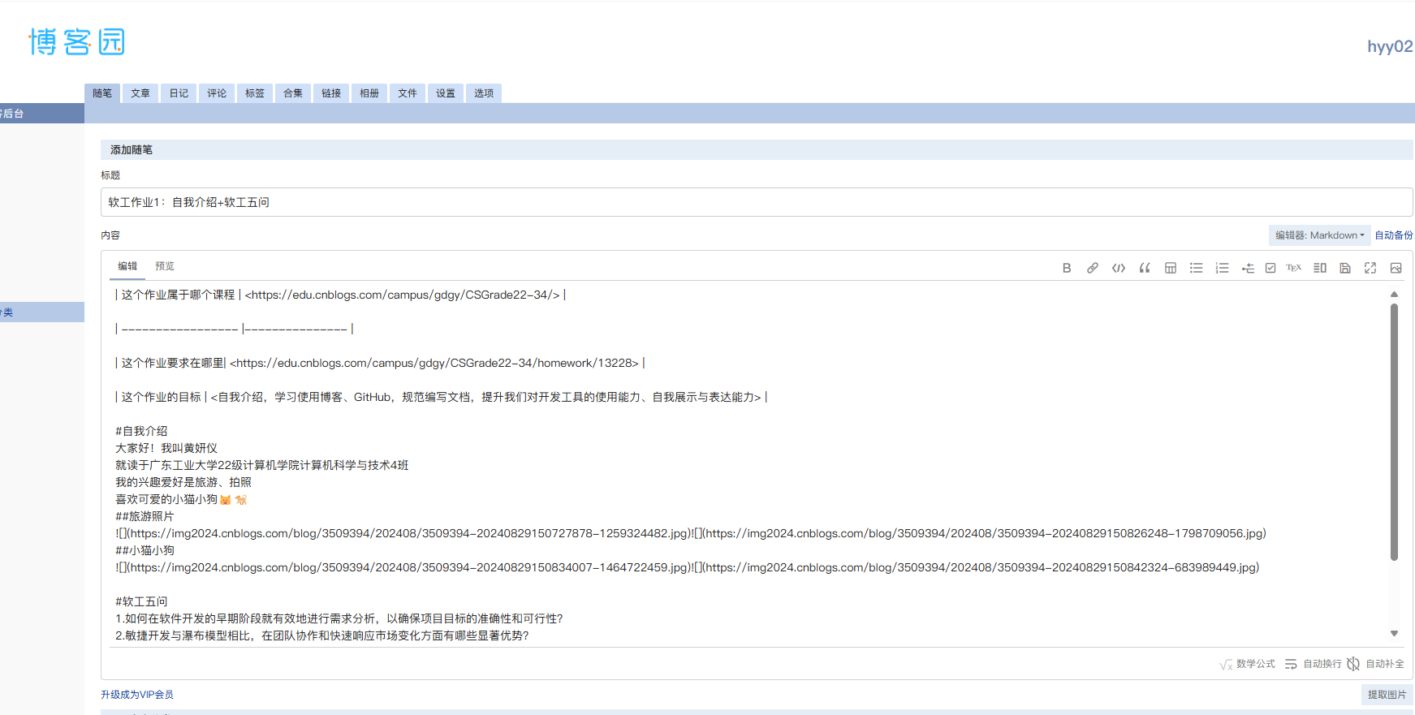Screen dimensions: 1415x715
Task: Click the line '##旅游照片' in editor
Action: click(145, 516)
